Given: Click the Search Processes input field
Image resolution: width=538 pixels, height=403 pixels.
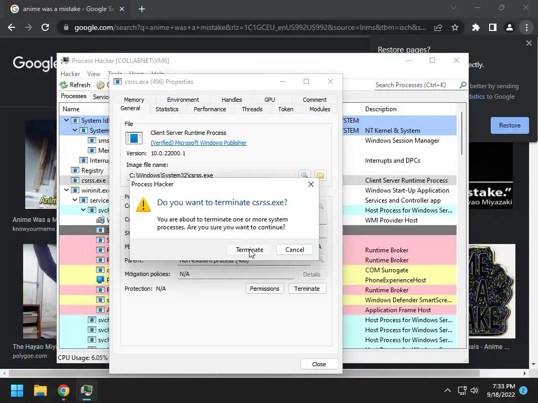Looking at the screenshot, I should point(417,84).
